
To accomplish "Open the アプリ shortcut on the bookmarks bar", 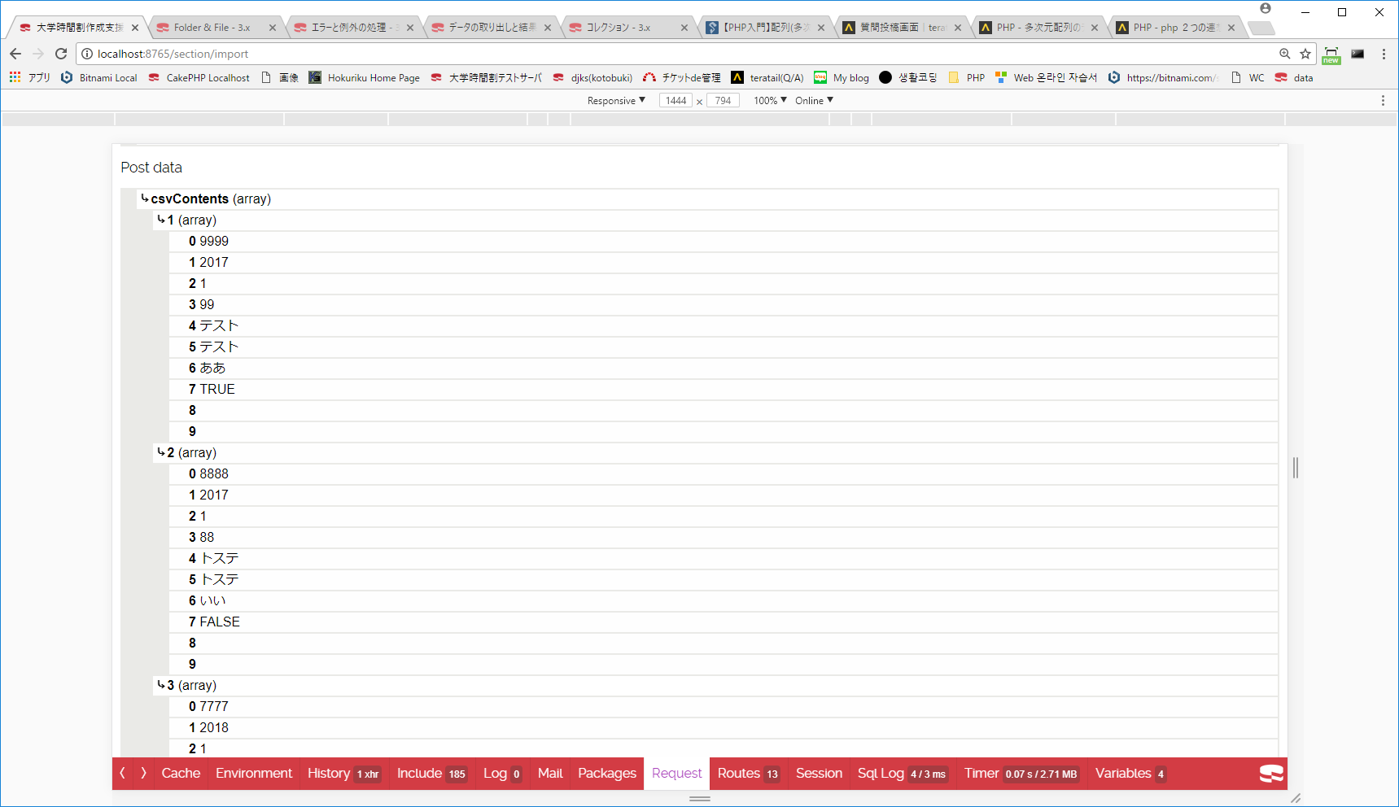I will coord(31,77).
